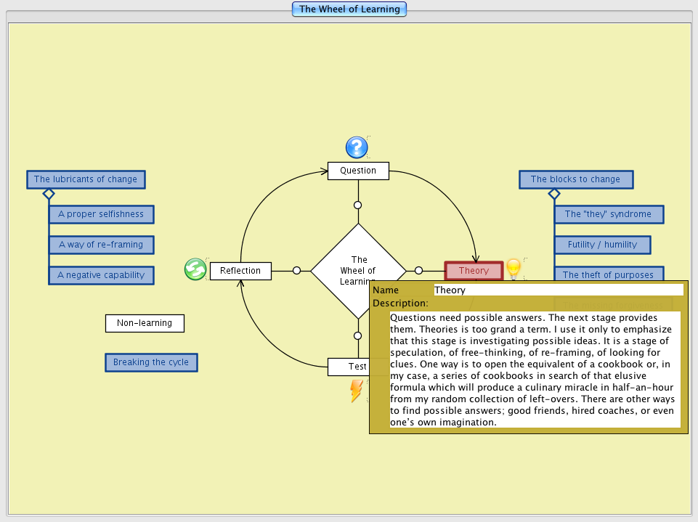698x522 pixels.
Task: Click 'The lubricants of change' header box
Action: (x=86, y=179)
